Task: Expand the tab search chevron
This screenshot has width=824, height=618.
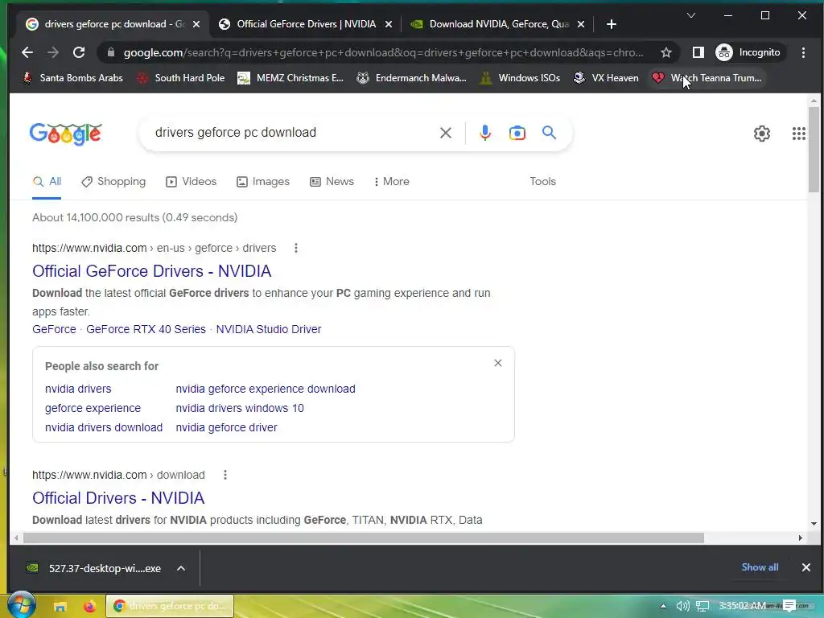Action: click(691, 16)
